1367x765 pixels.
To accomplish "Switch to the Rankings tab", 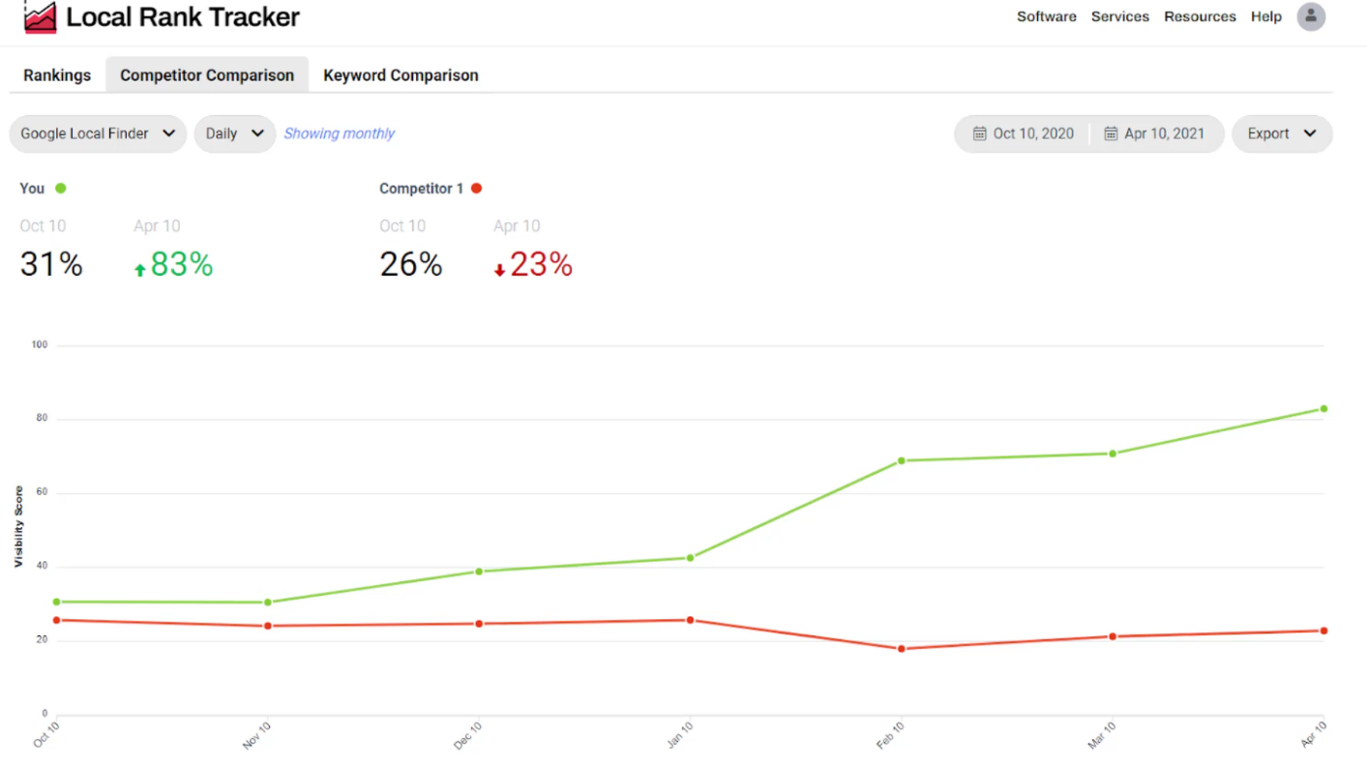I will (x=57, y=75).
